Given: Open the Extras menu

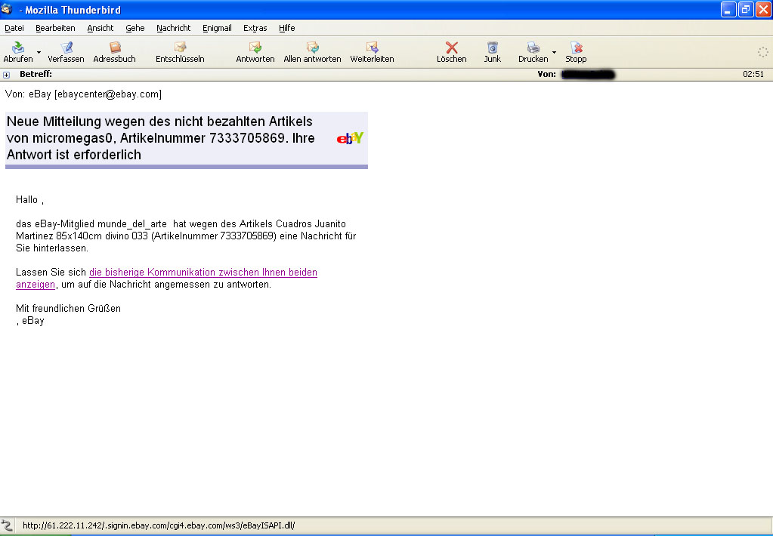Looking at the screenshot, I should point(255,28).
